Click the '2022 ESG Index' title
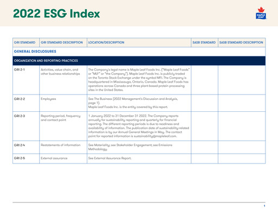The image size is (278, 215). point(56,14)
